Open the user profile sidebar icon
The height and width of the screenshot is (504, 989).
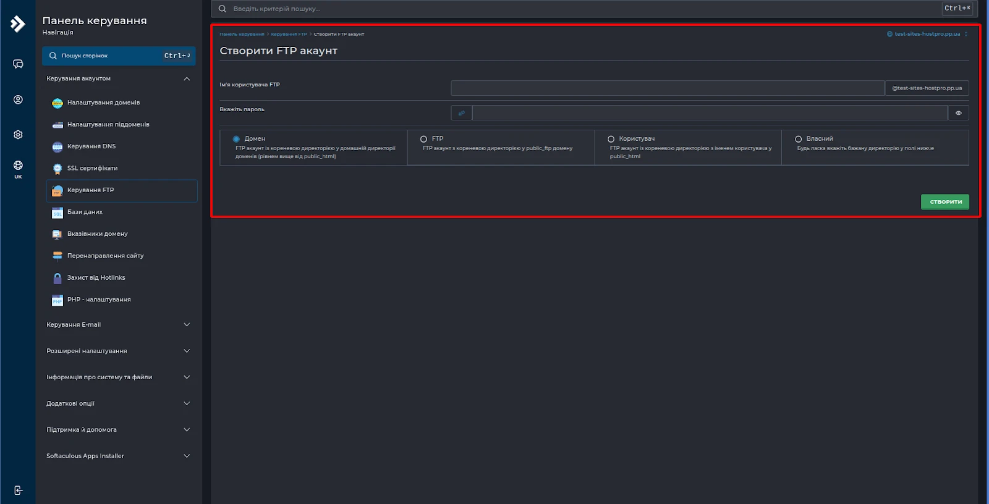coord(18,99)
